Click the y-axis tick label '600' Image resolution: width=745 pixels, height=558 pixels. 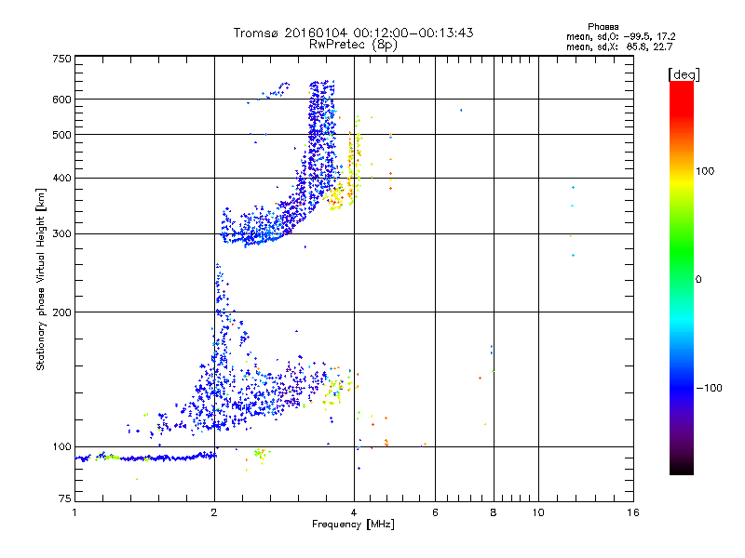click(61, 100)
